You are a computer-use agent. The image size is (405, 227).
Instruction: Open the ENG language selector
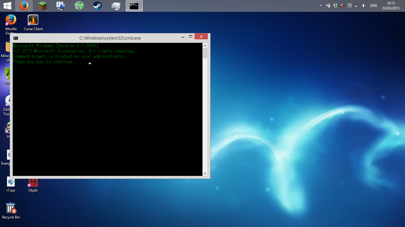click(x=373, y=5)
